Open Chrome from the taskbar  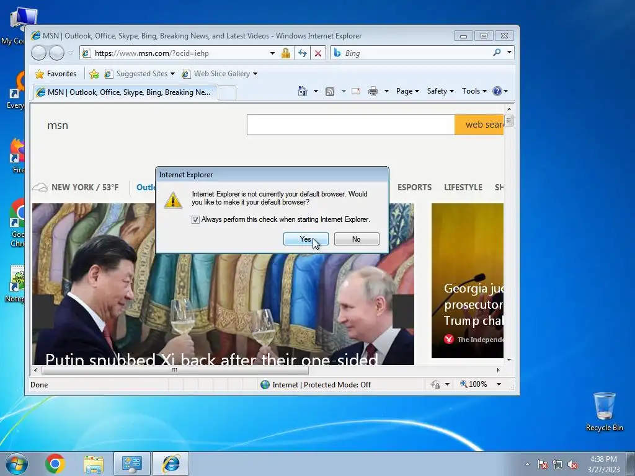55,464
